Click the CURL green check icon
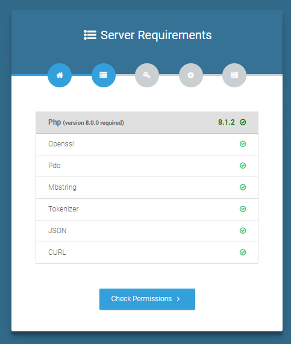Viewport: 291px width, 344px height. point(243,252)
